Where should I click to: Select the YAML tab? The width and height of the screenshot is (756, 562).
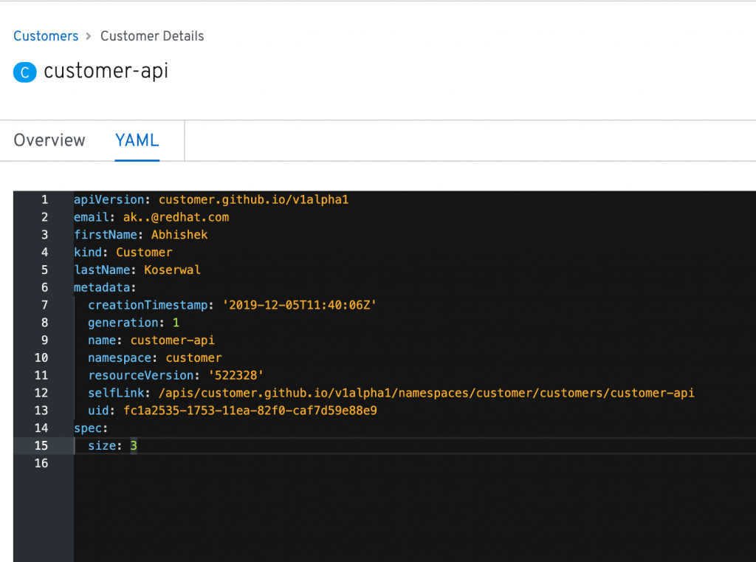[137, 140]
